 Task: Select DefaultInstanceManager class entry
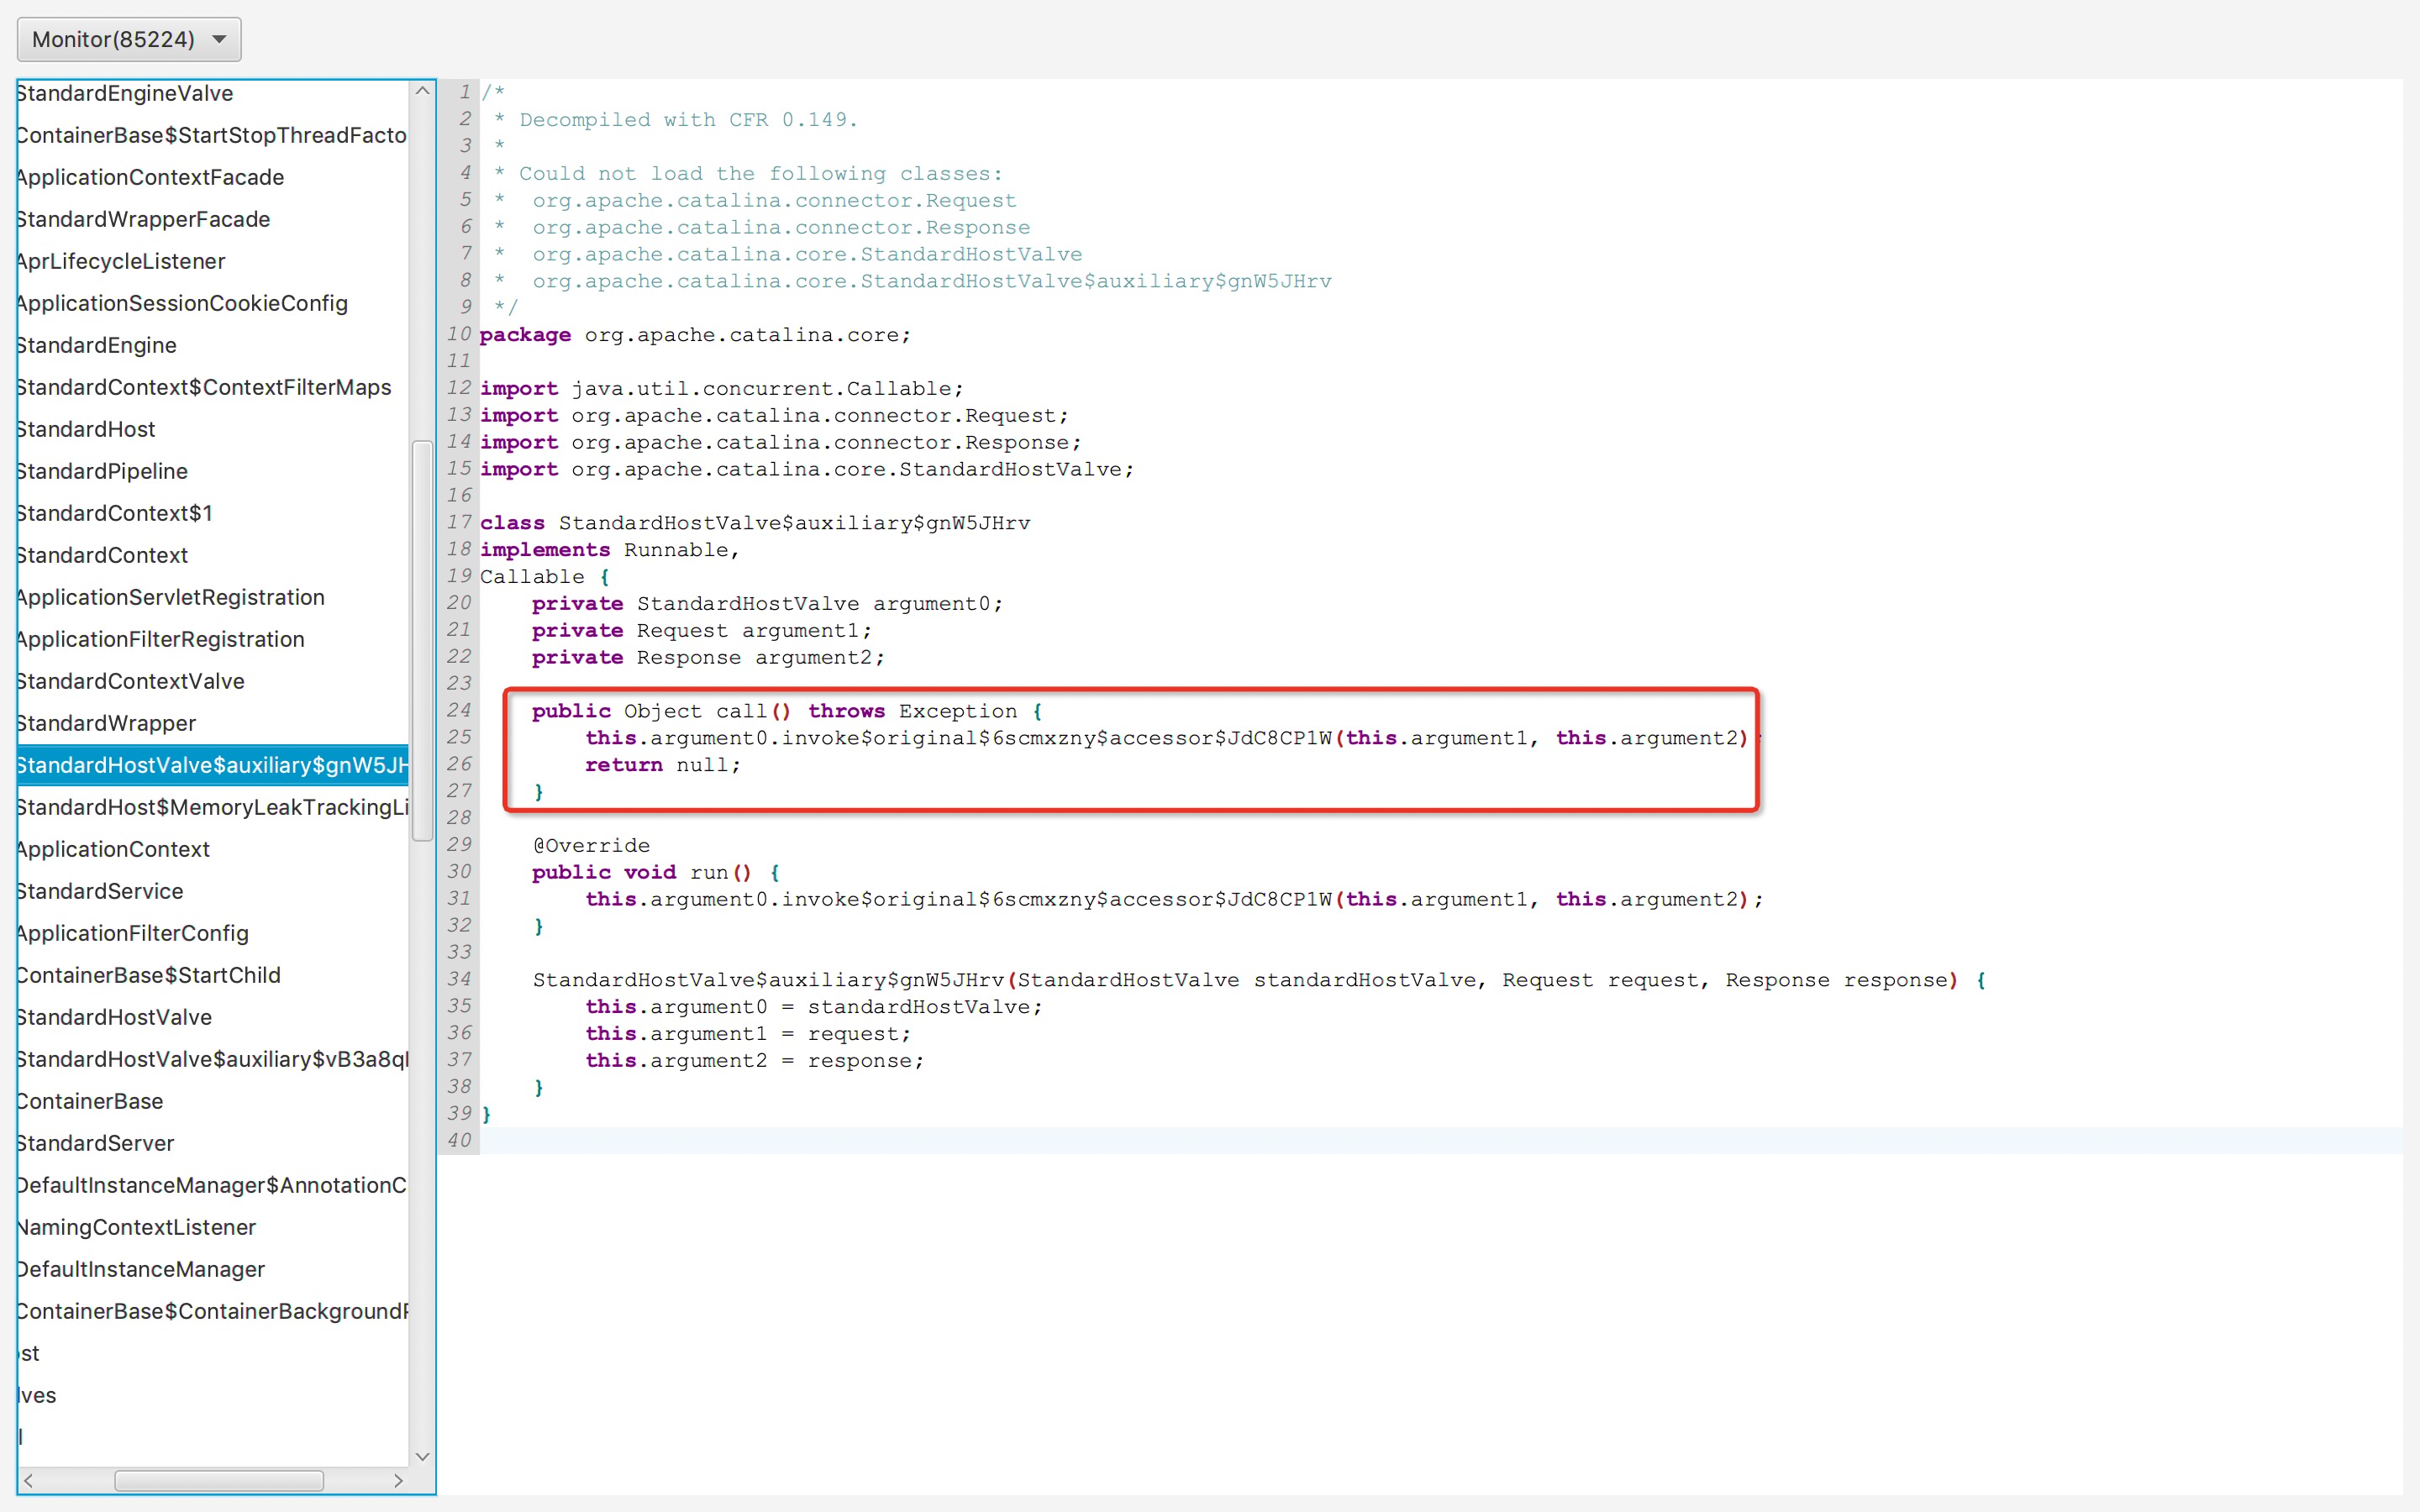point(140,1269)
